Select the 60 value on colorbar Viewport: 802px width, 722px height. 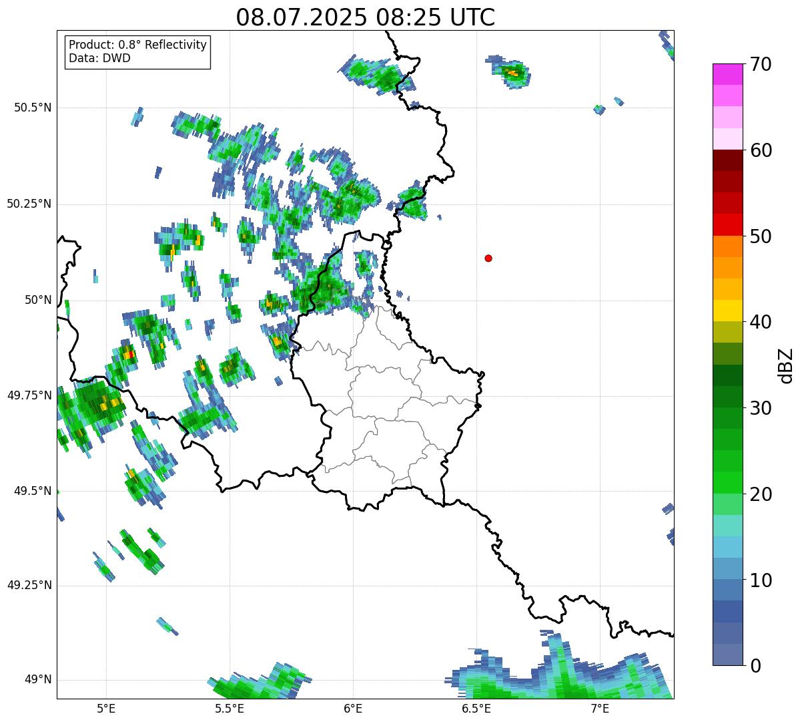coord(761,150)
